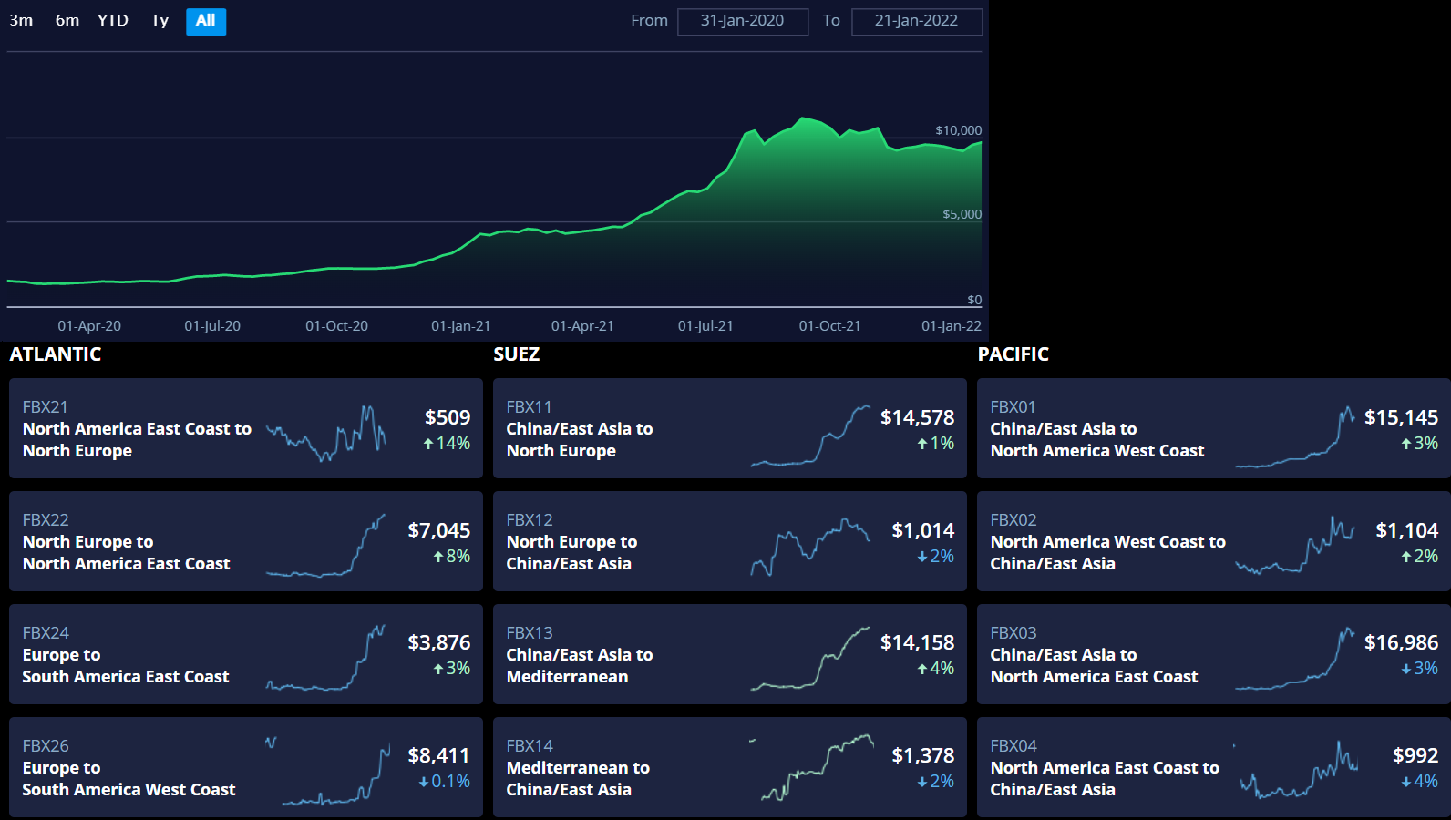Choose the YTD range option
This screenshot has height=820, width=1451.
click(113, 20)
